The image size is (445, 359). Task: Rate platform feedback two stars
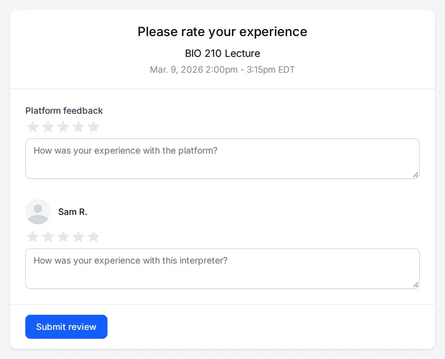[48, 127]
